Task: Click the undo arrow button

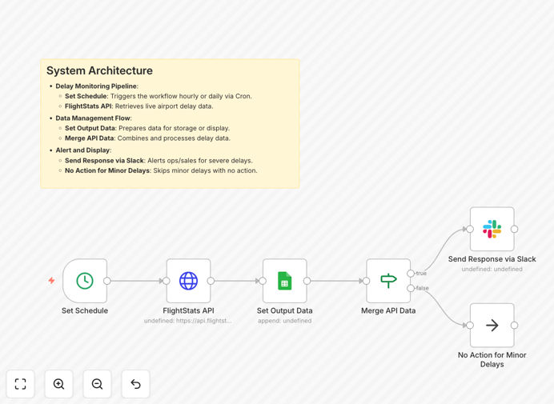Action: [x=135, y=384]
